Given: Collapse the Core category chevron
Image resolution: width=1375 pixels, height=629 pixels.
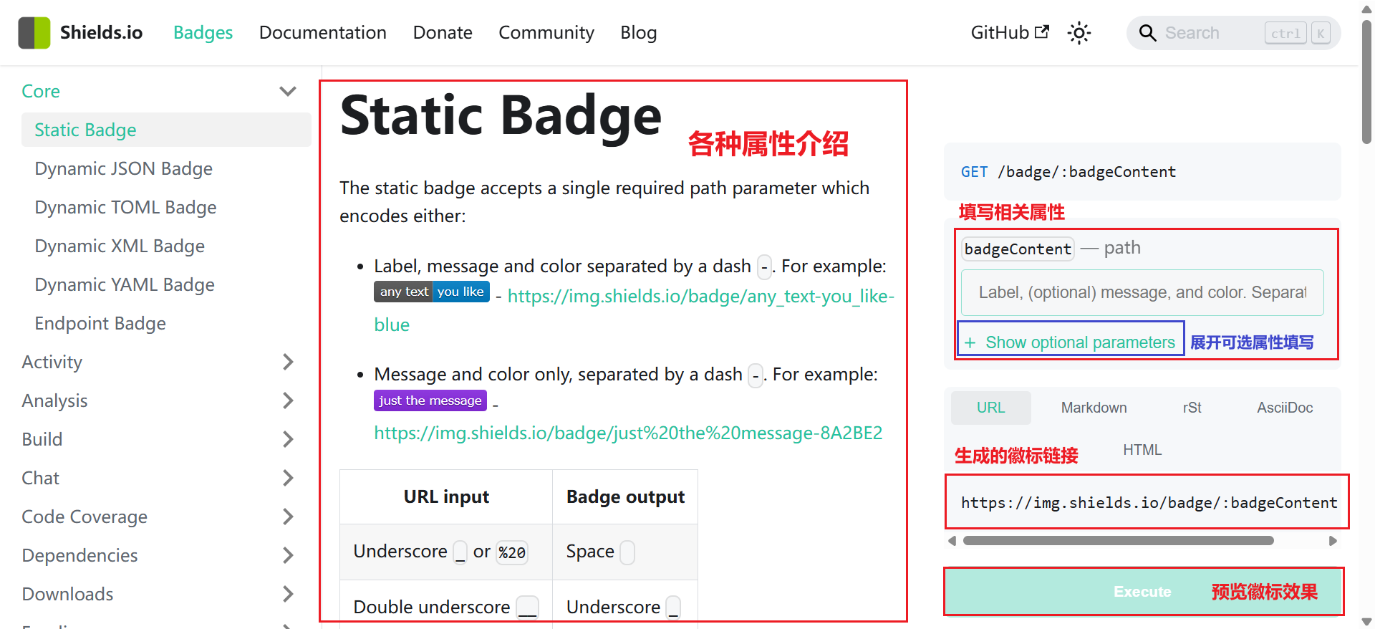Looking at the screenshot, I should pos(288,91).
